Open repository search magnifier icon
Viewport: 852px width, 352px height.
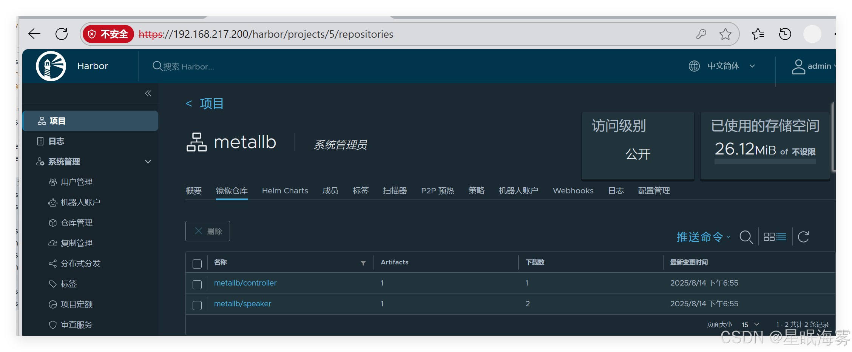746,237
